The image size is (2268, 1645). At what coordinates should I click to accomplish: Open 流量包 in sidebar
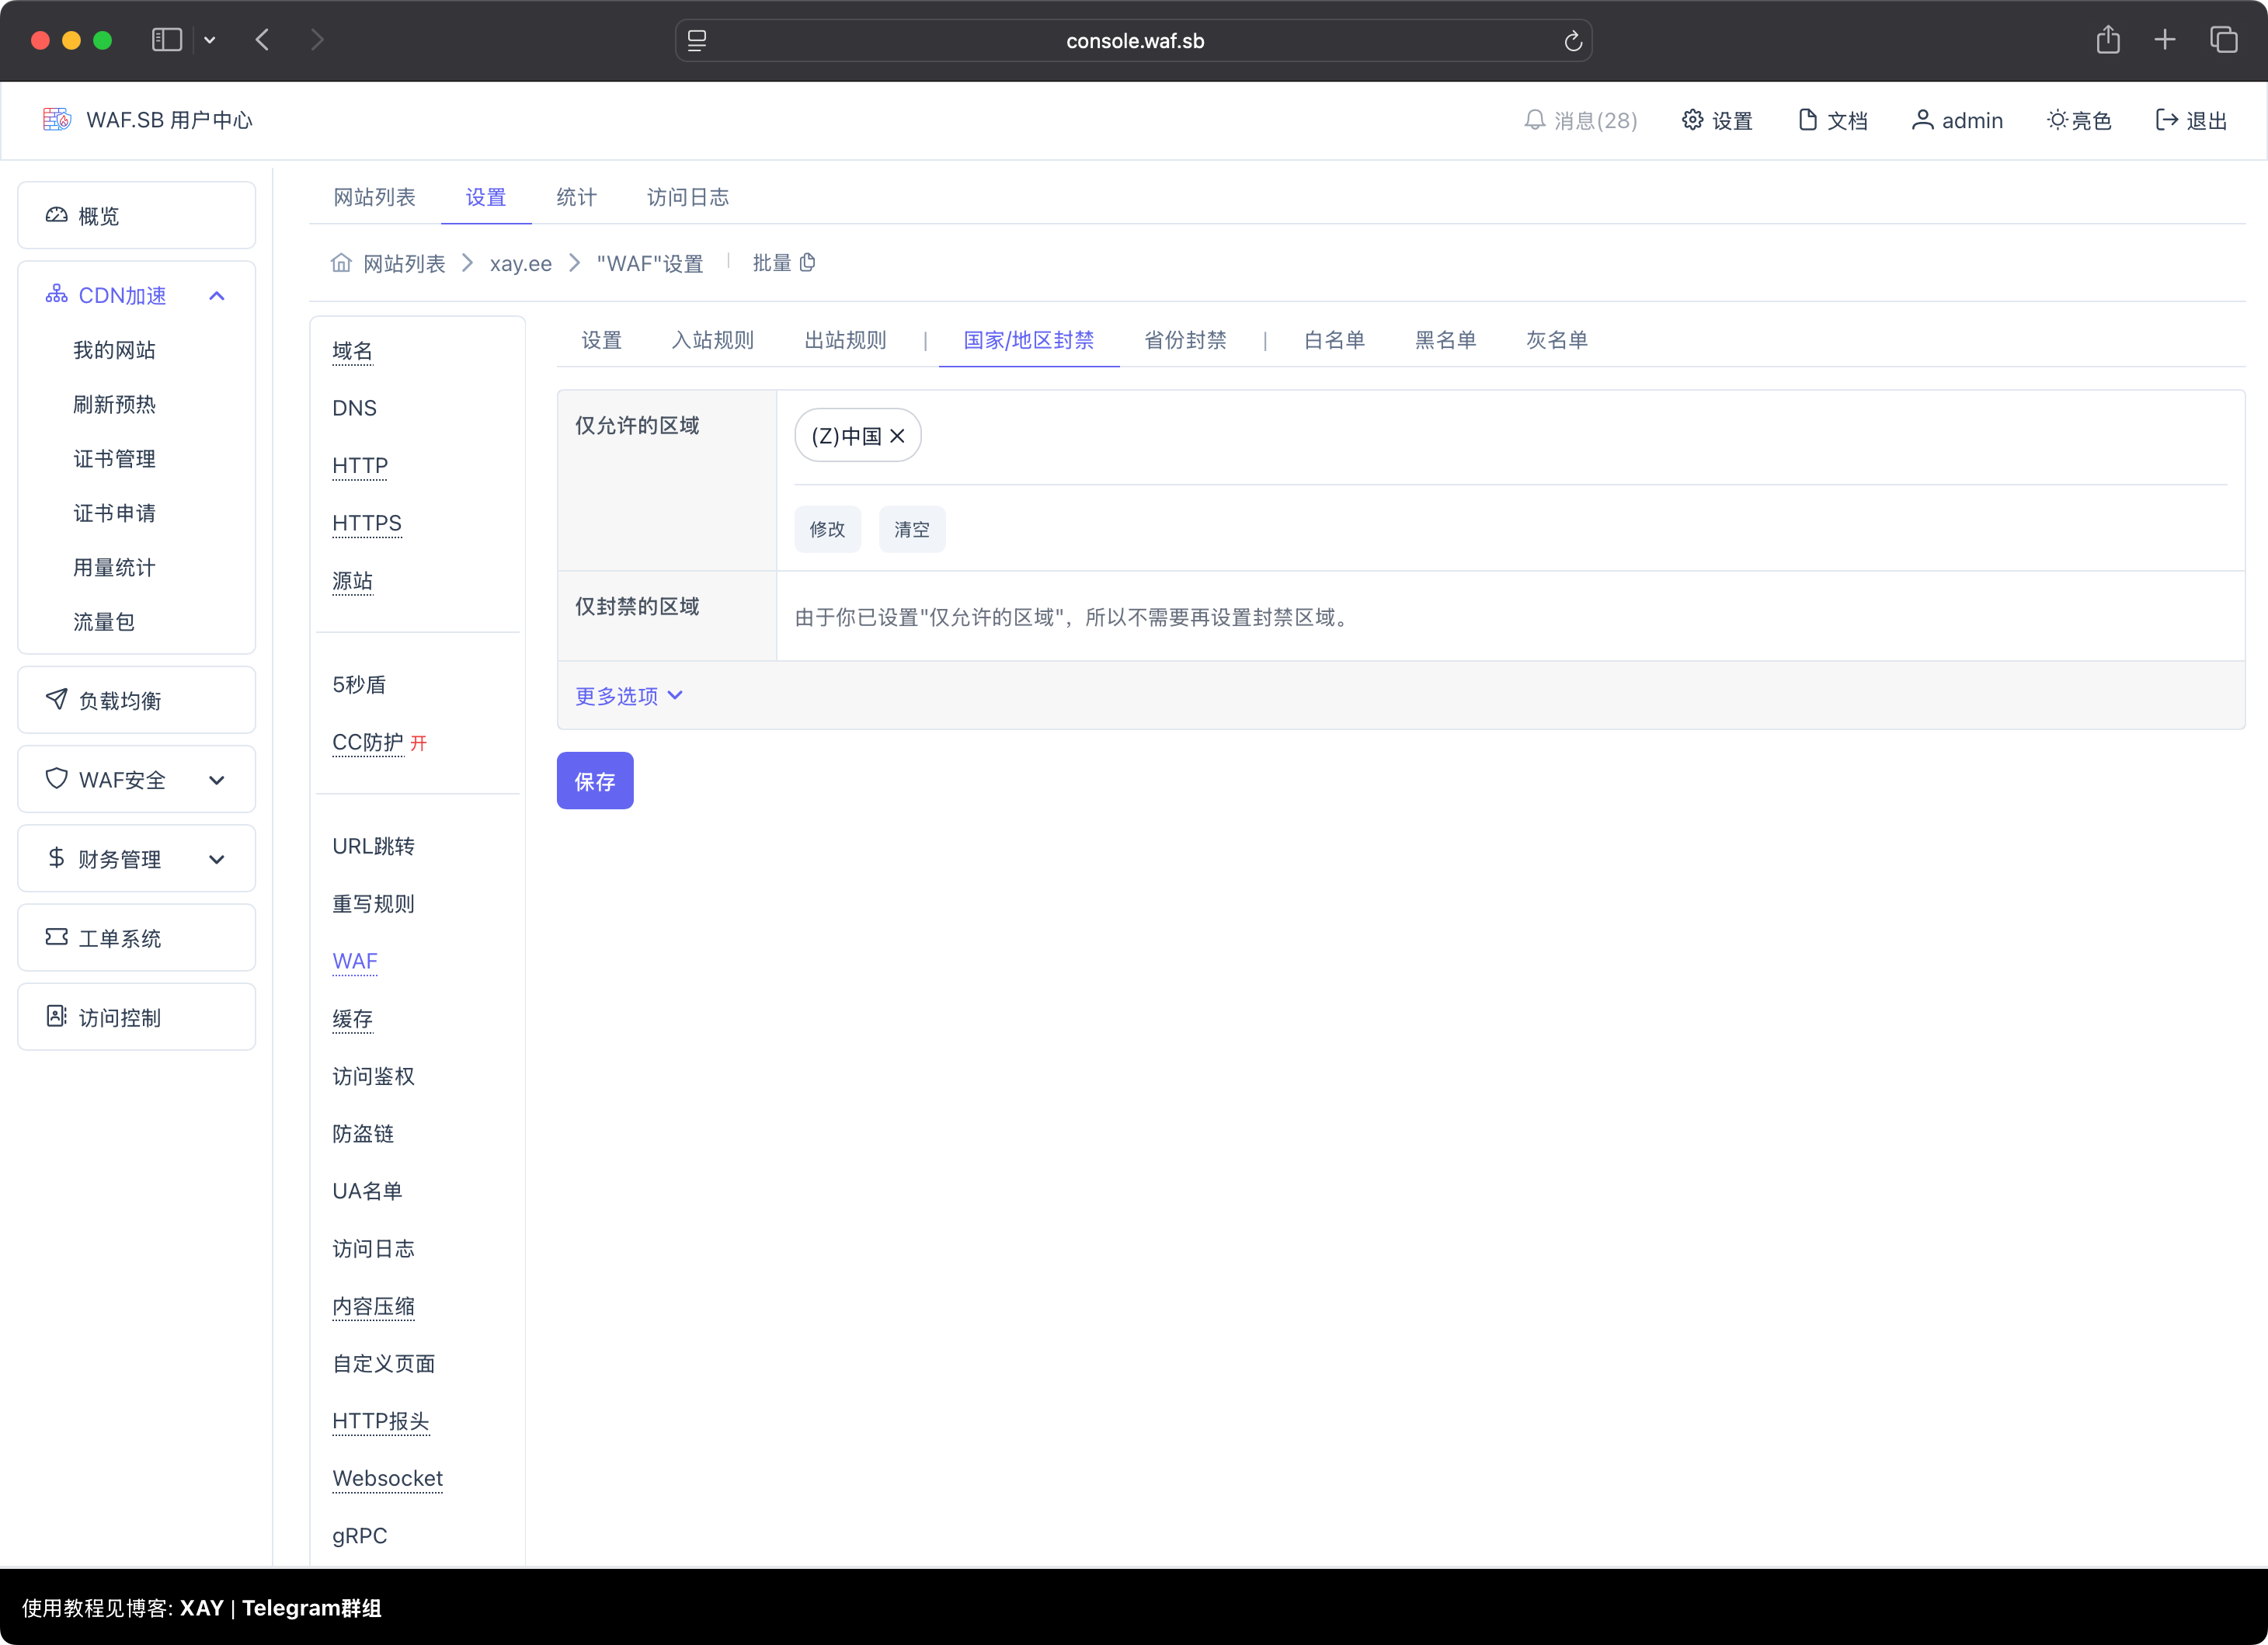coord(104,622)
